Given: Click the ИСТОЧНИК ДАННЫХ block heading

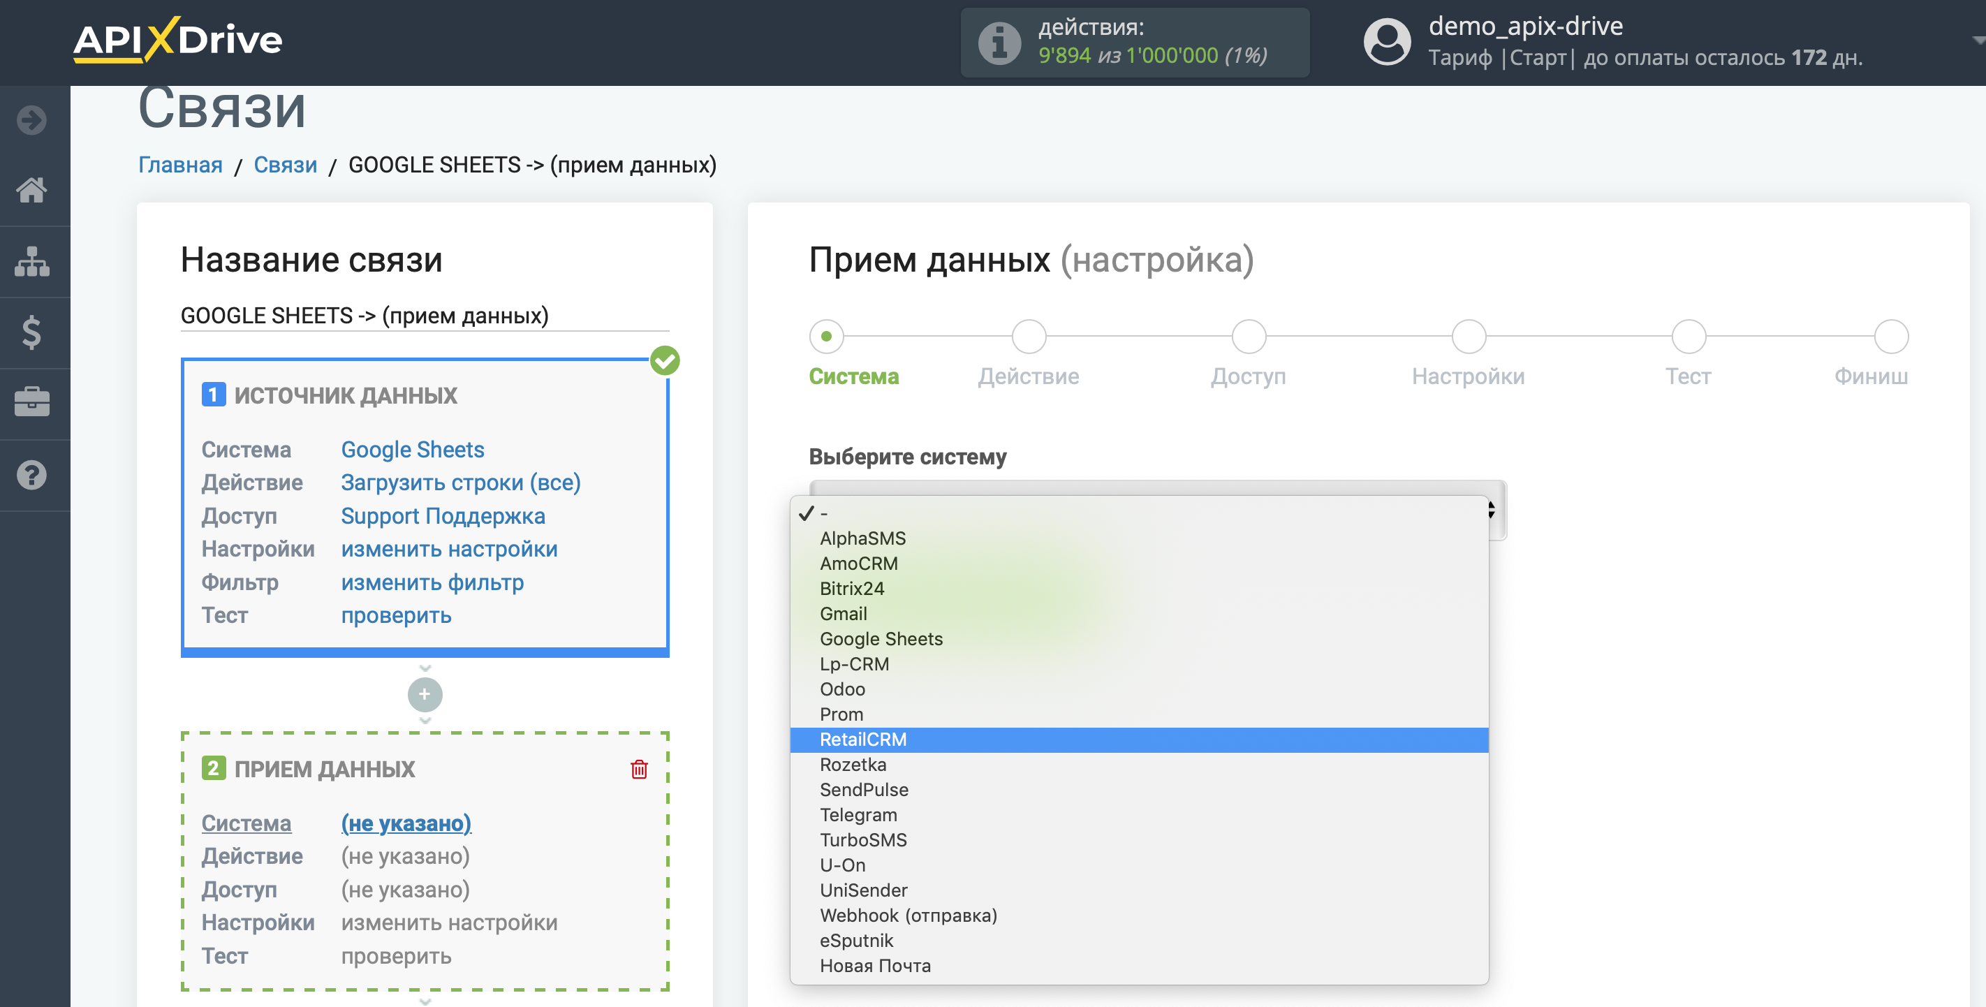Looking at the screenshot, I should [346, 395].
